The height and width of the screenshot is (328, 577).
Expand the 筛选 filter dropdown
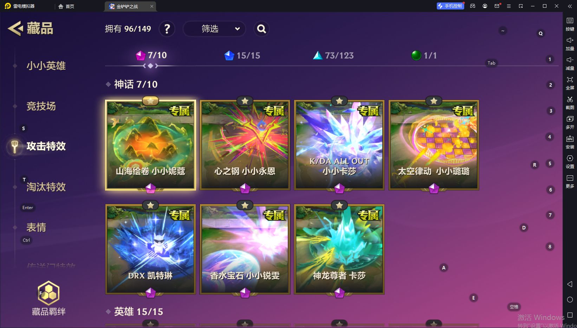pos(214,29)
